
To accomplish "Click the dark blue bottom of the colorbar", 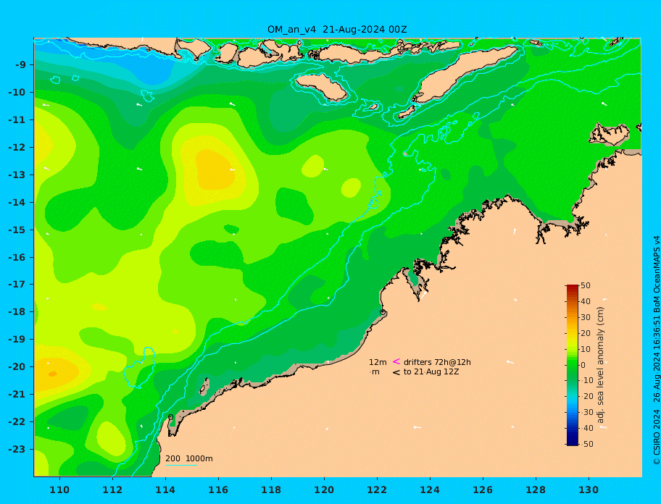I will coord(572,441).
